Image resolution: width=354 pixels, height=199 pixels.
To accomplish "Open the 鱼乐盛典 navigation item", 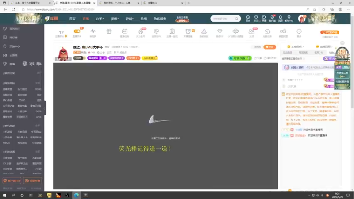I will coord(160,19).
